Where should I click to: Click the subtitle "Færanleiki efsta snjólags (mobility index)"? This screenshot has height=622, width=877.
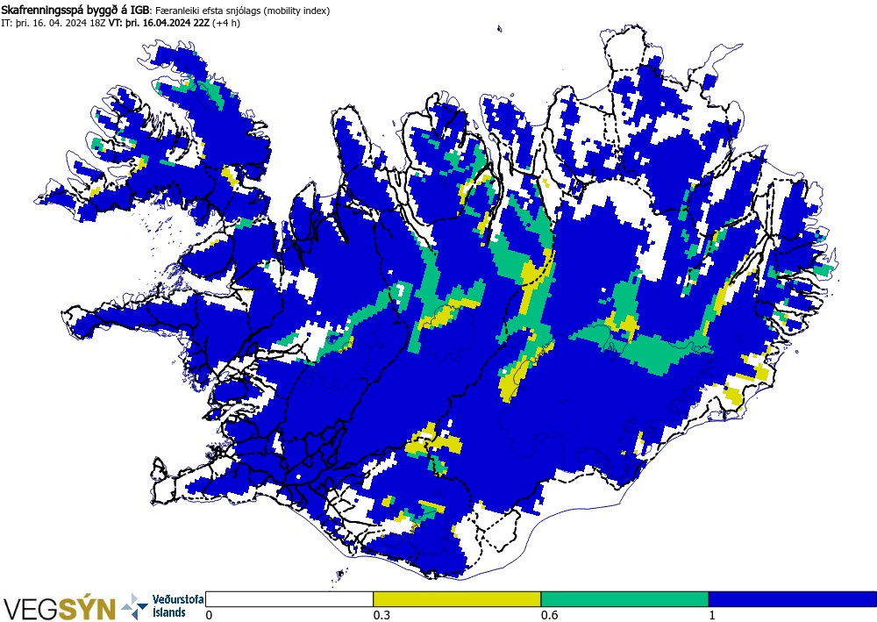(x=242, y=11)
